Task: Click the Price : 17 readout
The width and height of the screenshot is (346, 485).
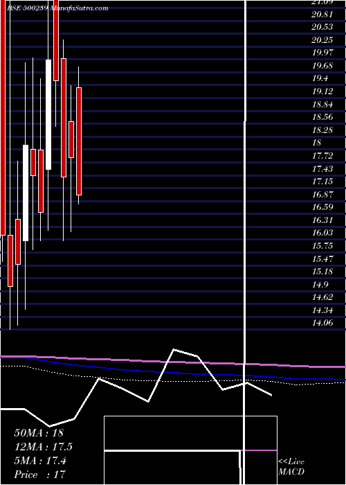Action: [40, 475]
